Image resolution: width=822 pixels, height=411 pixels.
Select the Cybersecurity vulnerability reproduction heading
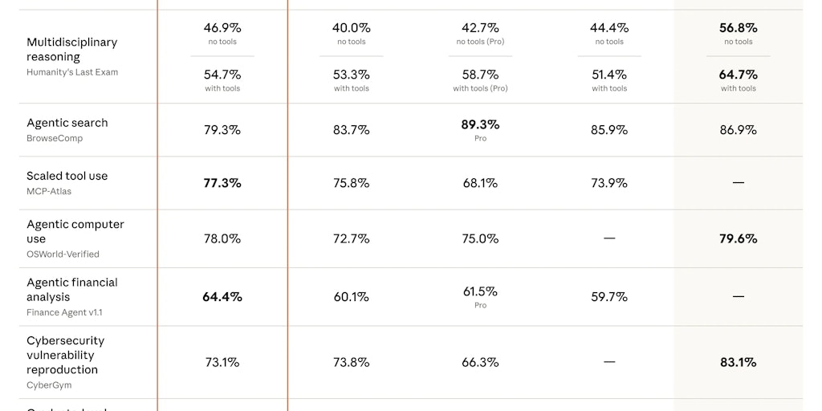pos(65,355)
